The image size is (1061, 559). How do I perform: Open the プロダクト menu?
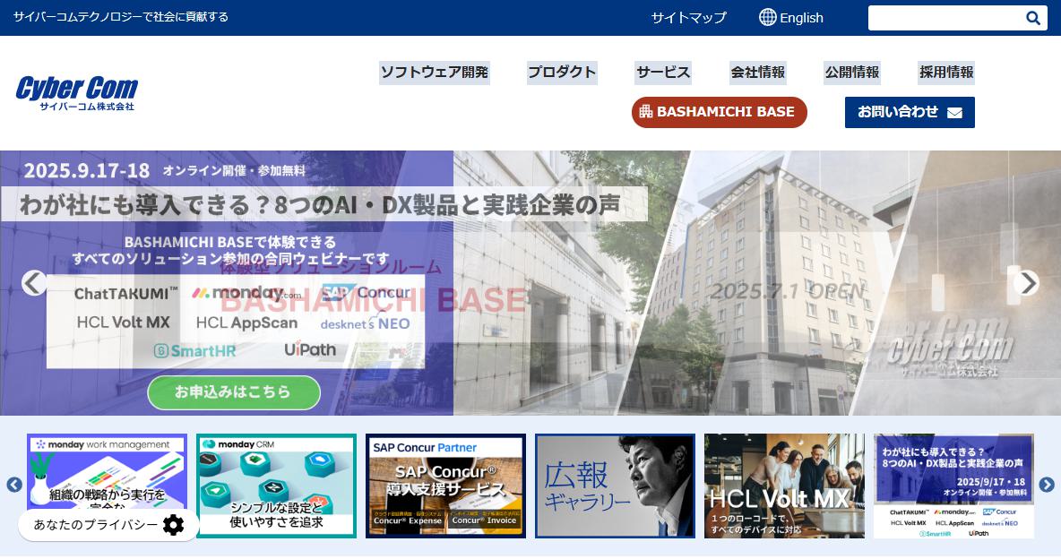562,72
